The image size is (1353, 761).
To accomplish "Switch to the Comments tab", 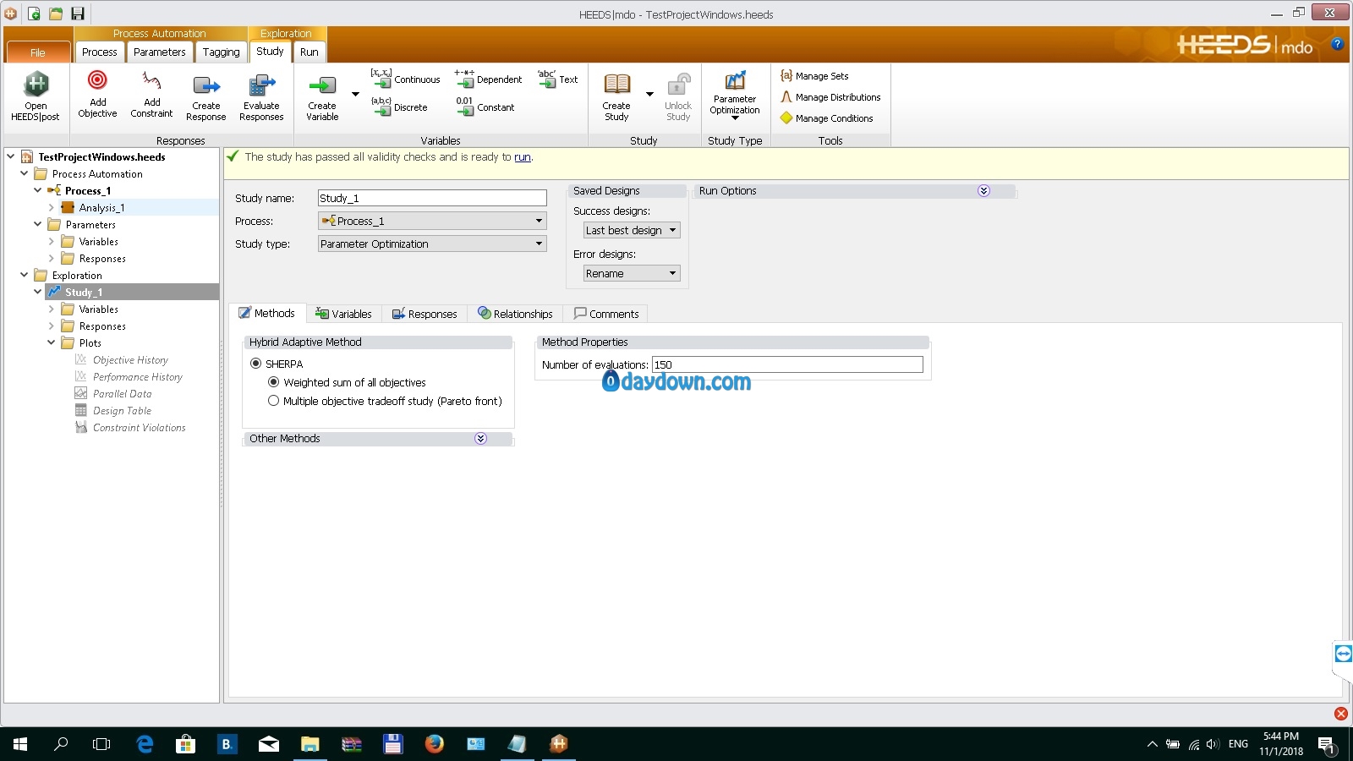I will [606, 314].
